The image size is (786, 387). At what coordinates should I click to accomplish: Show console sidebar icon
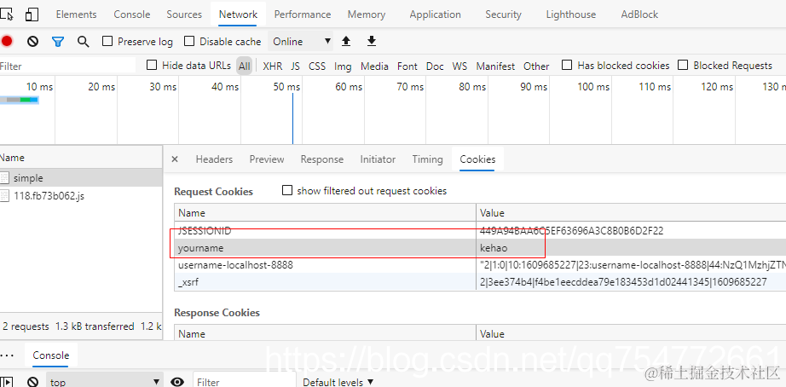[7, 382]
